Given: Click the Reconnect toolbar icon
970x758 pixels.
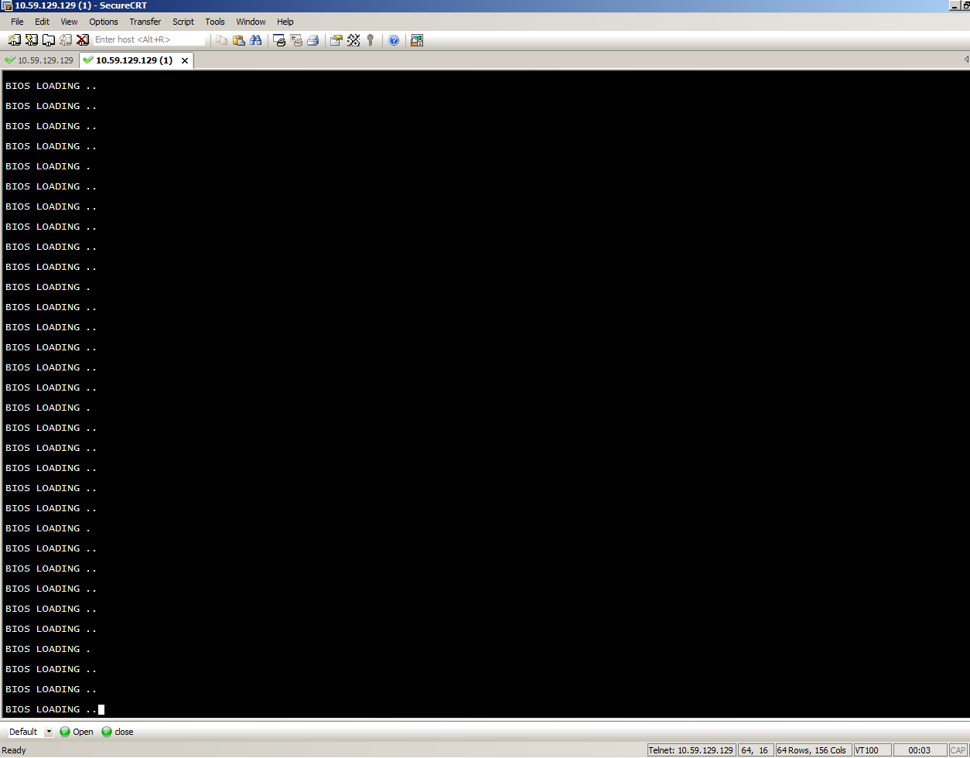Looking at the screenshot, I should [x=66, y=40].
